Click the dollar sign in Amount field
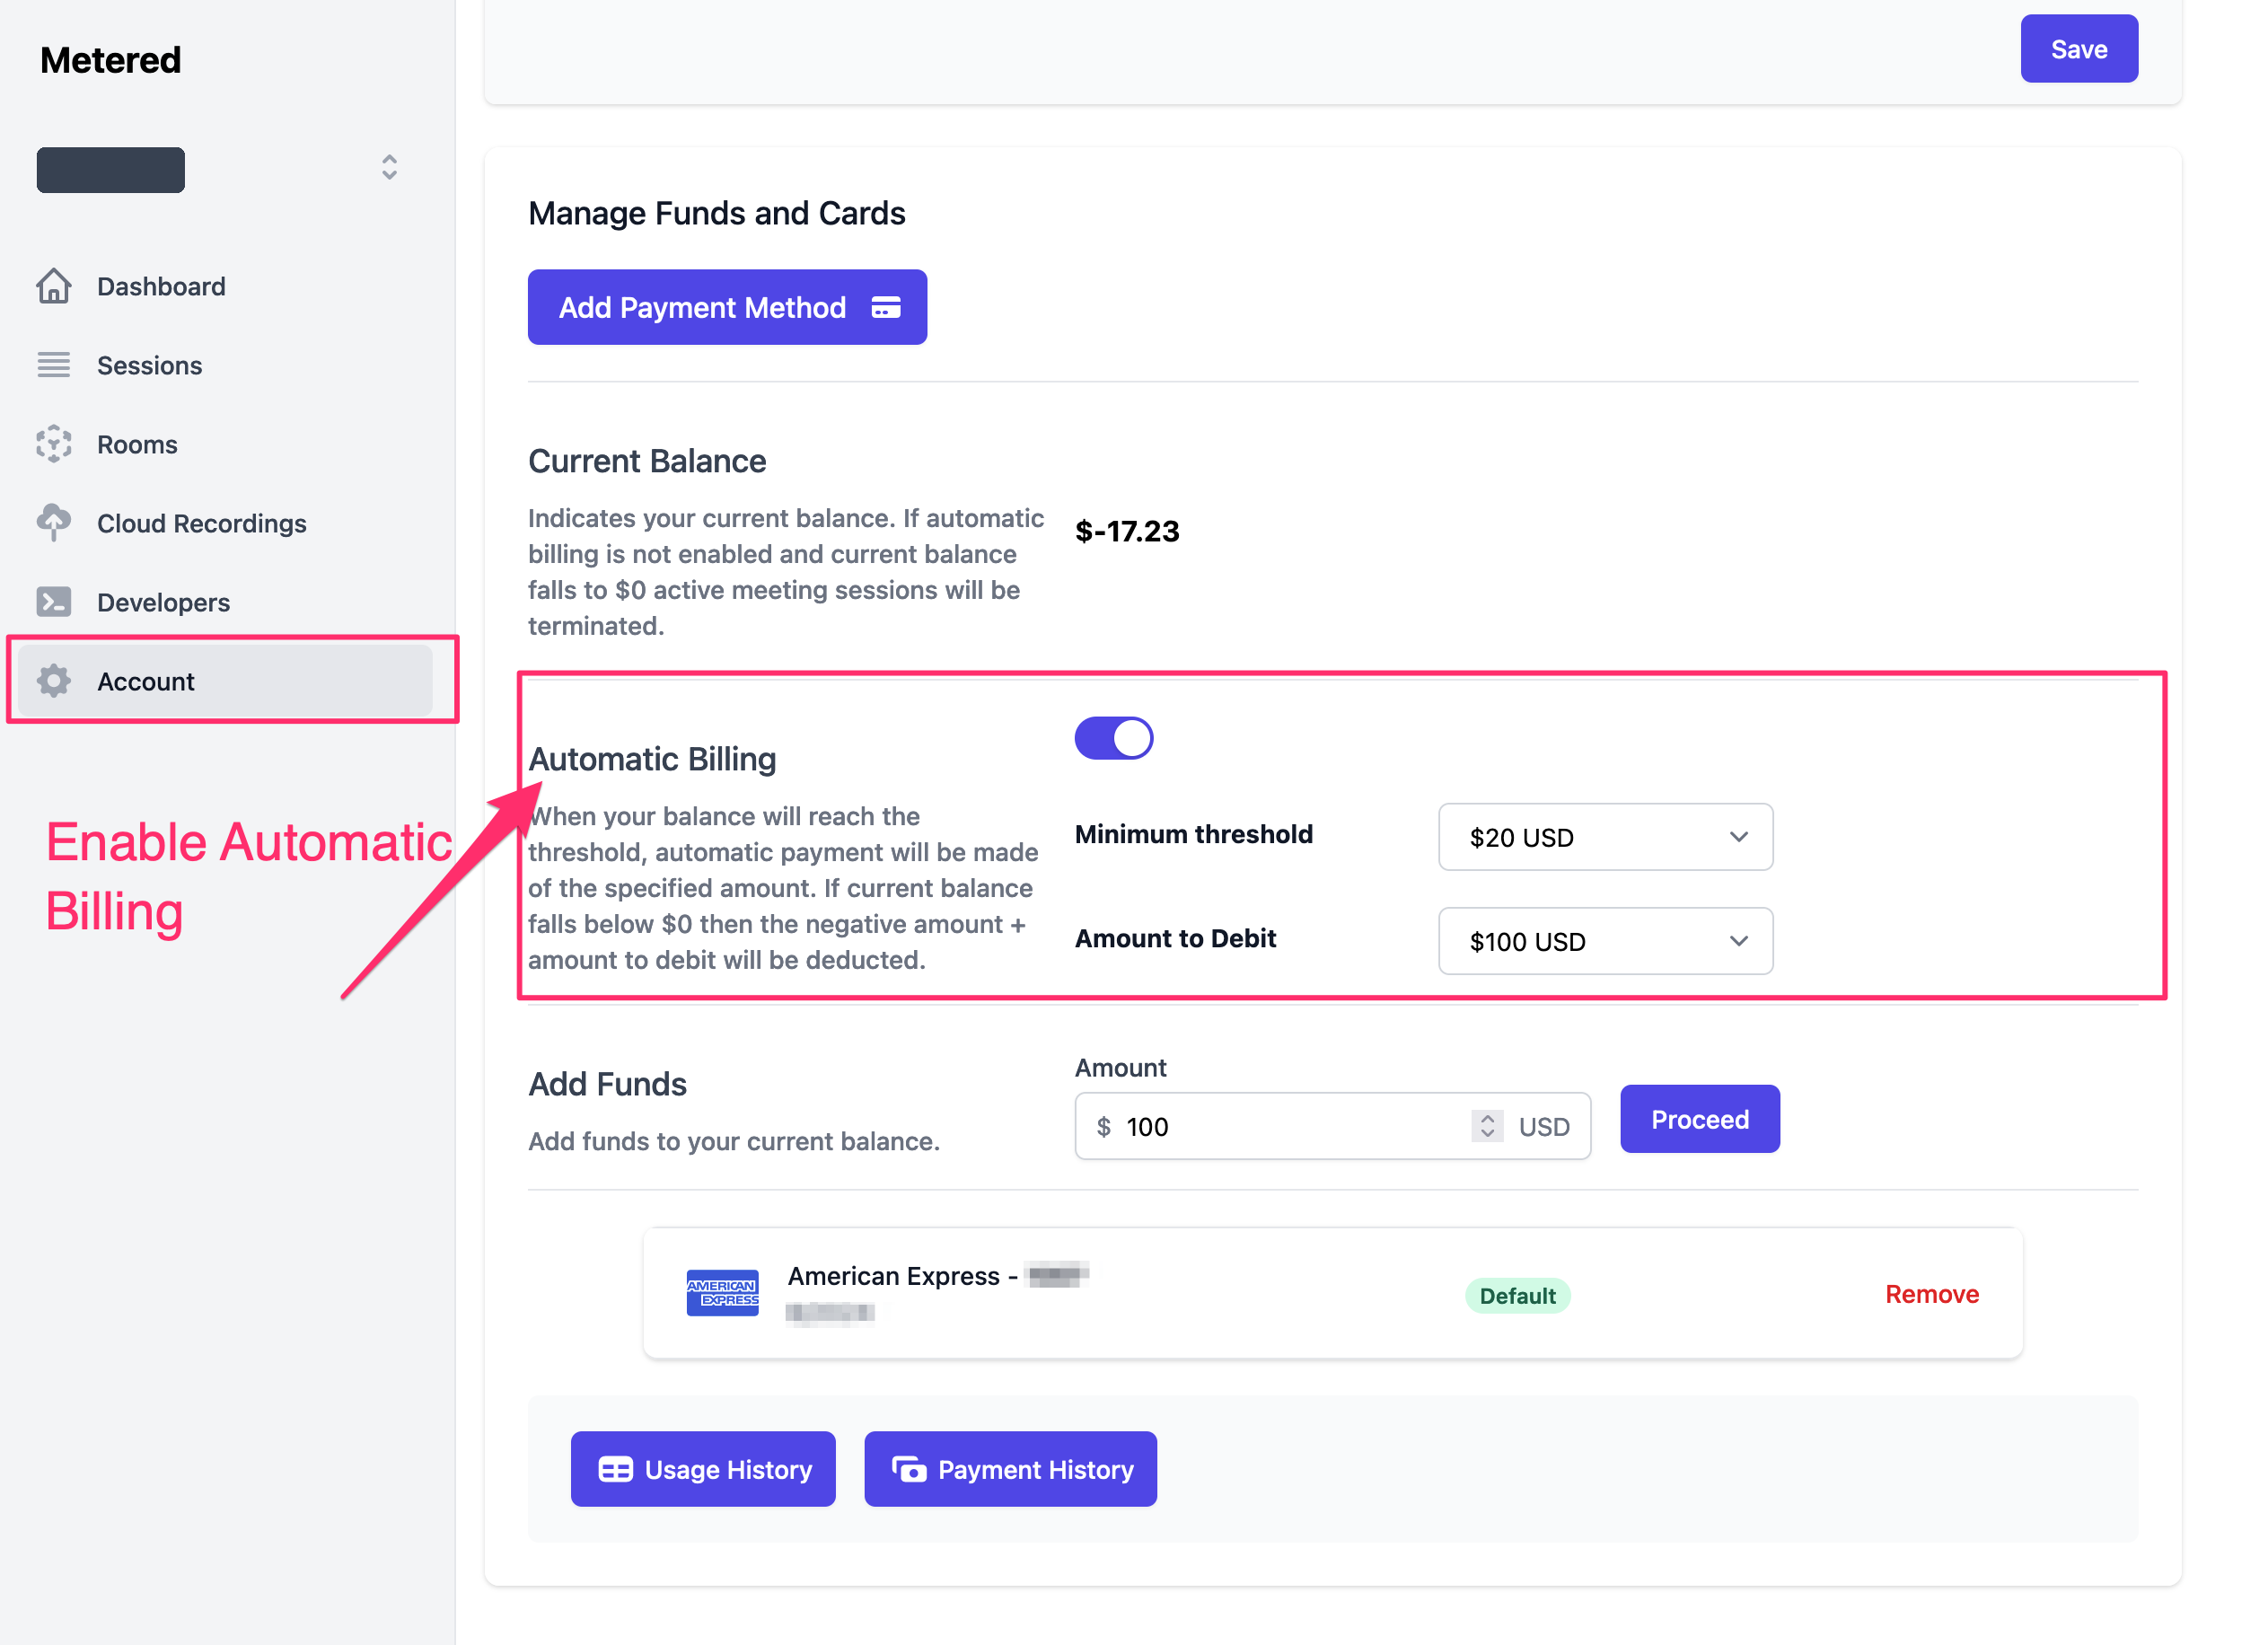 tap(1104, 1127)
